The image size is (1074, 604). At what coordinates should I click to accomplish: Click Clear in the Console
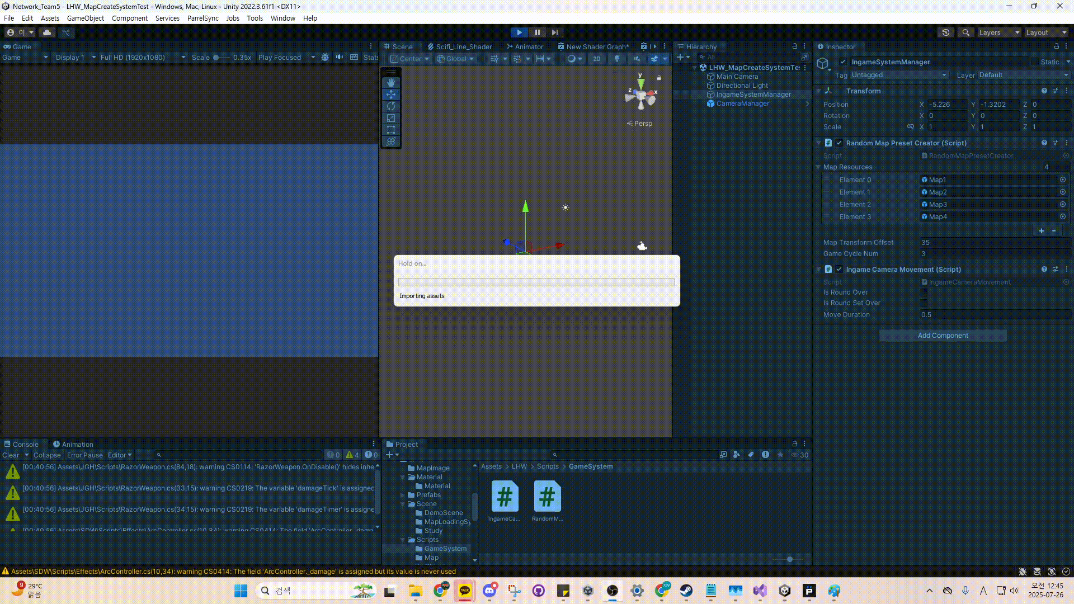click(11, 455)
